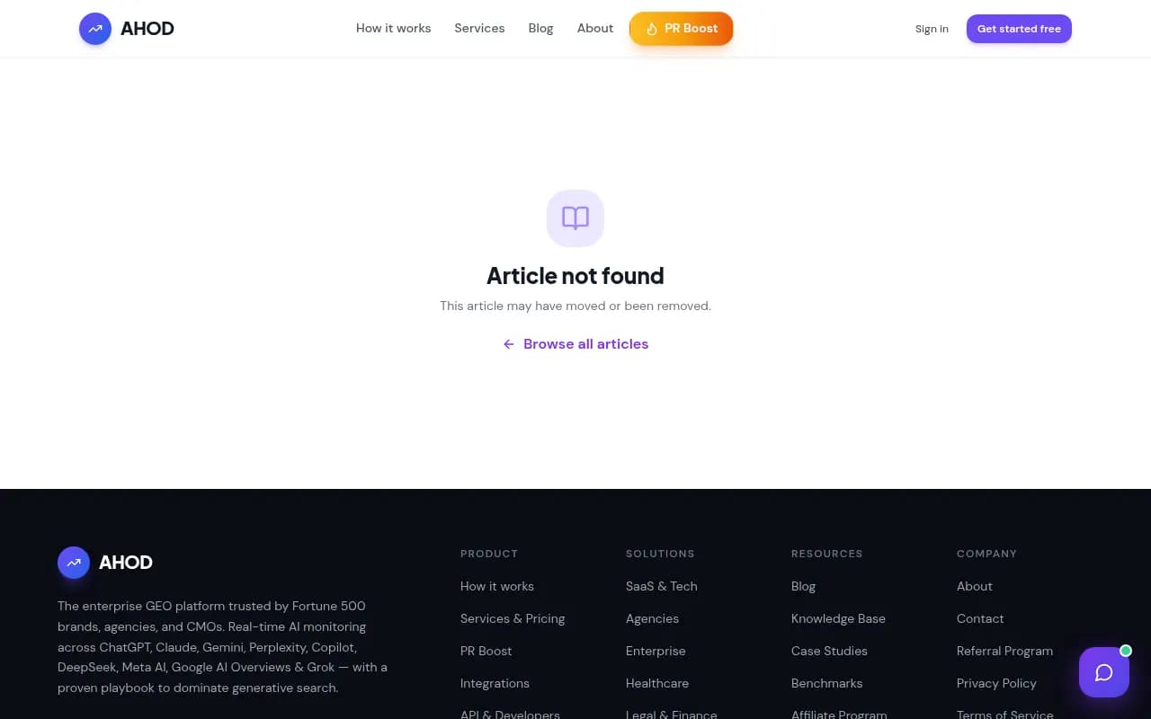Image resolution: width=1151 pixels, height=719 pixels.
Task: Open footer Knowledge Base link
Action: coord(838,618)
